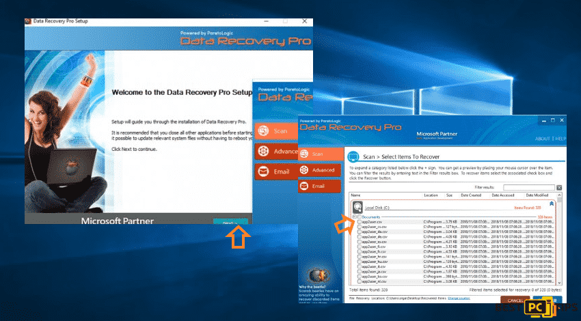The image size is (581, 321).
Task: Check the box for app2user_hu.csv
Action: click(360, 262)
